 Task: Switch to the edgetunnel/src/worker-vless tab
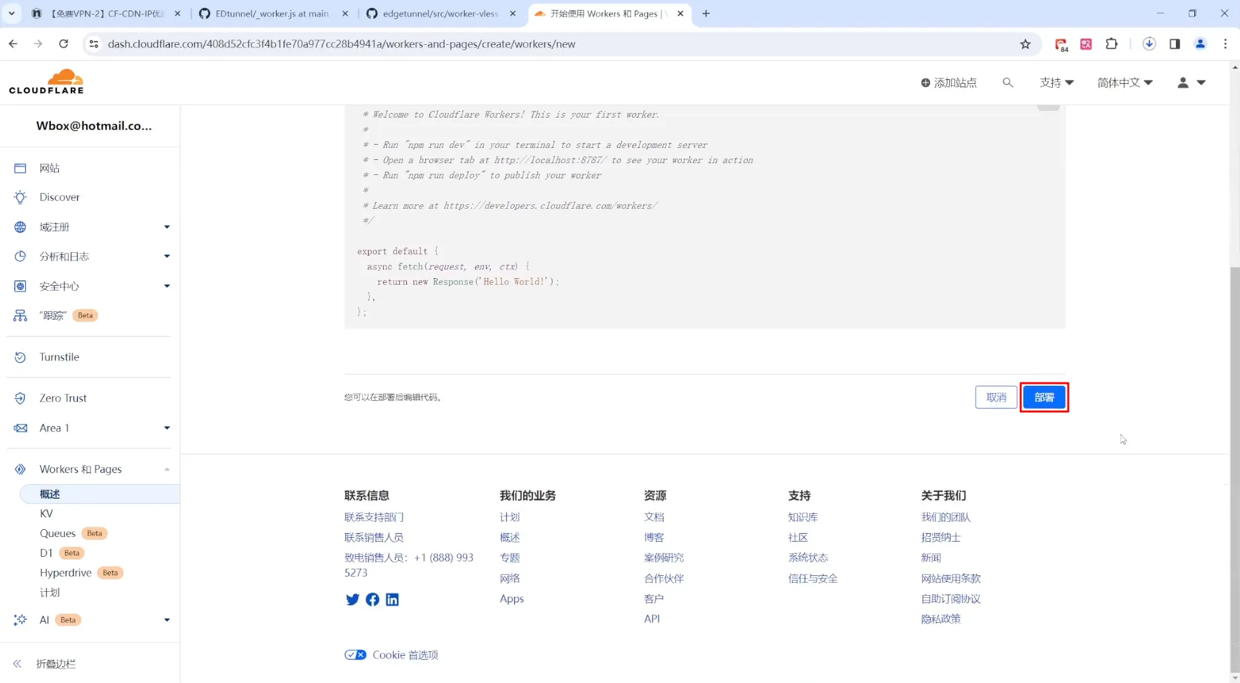[x=441, y=14]
